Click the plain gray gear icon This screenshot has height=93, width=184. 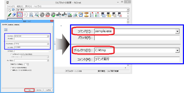[42, 15]
